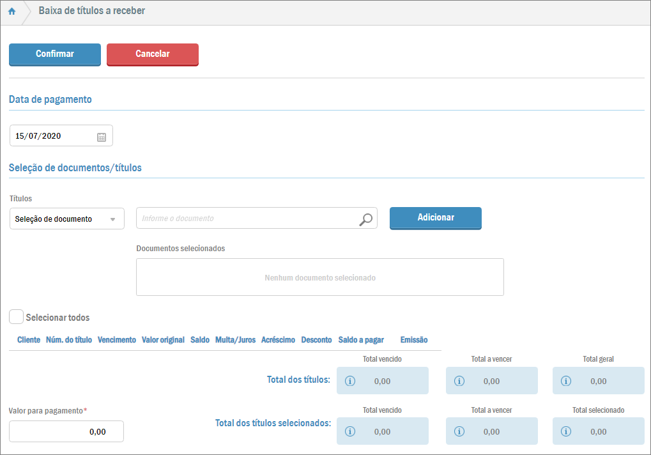The image size is (651, 455).
Task: Open the calendar date picker icon
Action: tap(102, 137)
